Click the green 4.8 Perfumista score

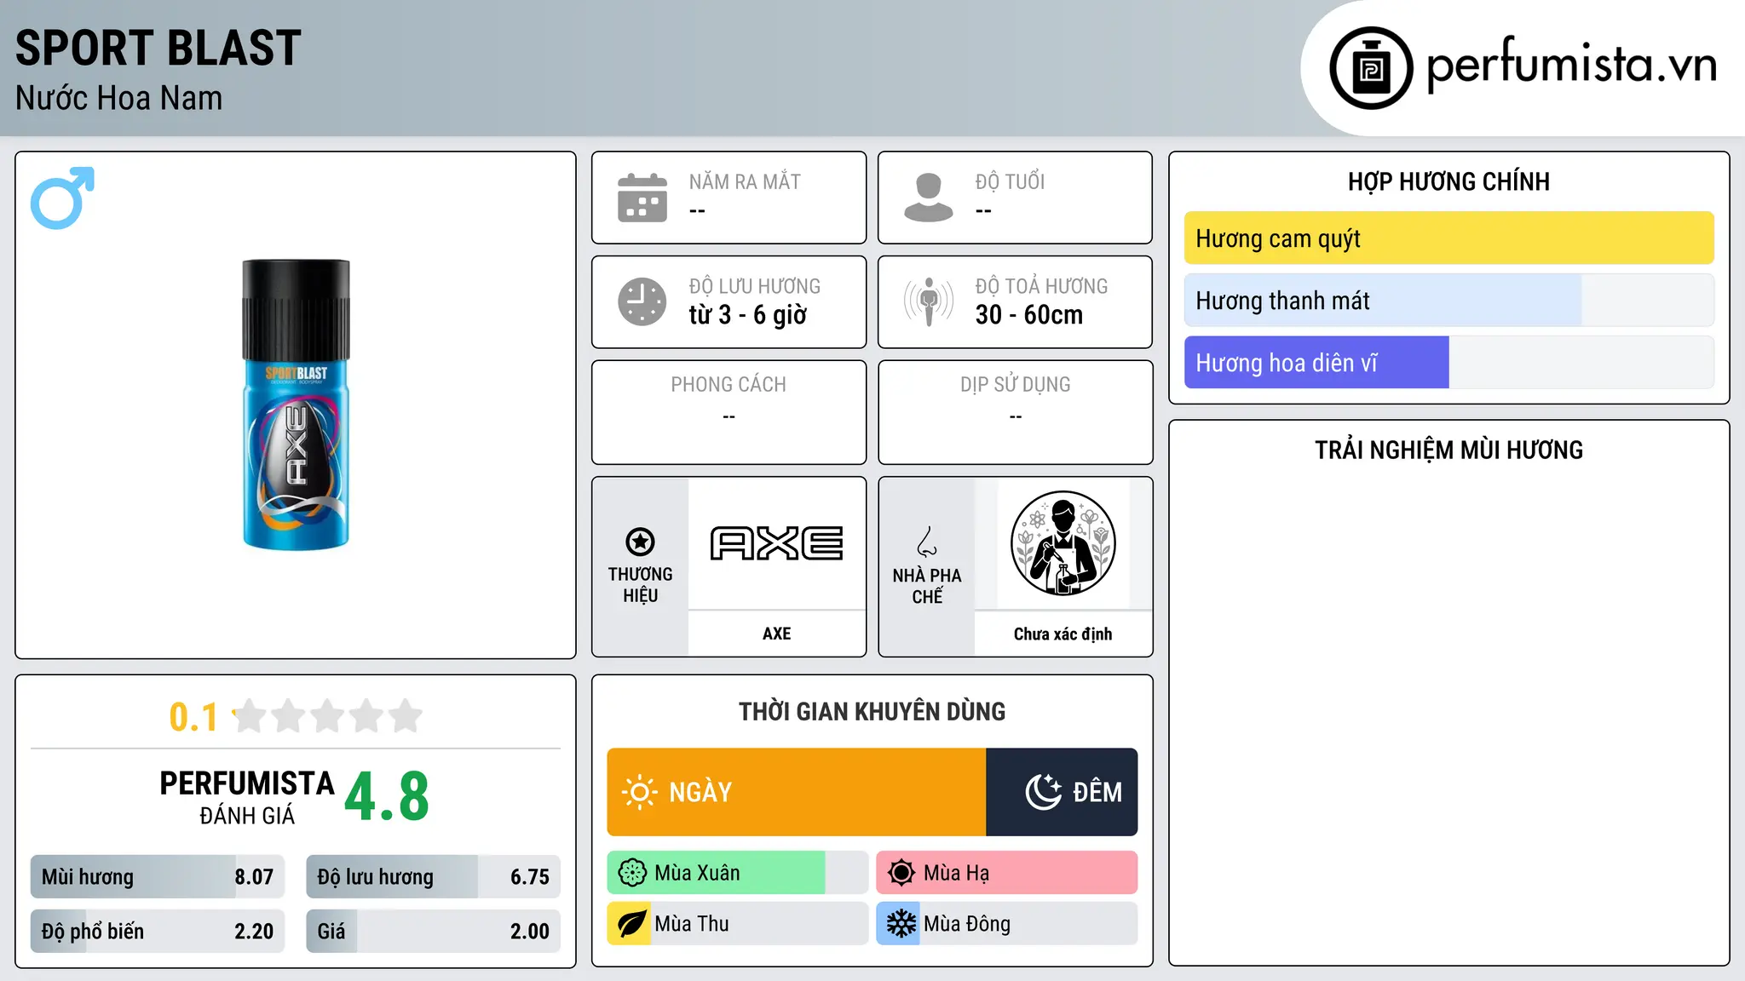point(387,796)
